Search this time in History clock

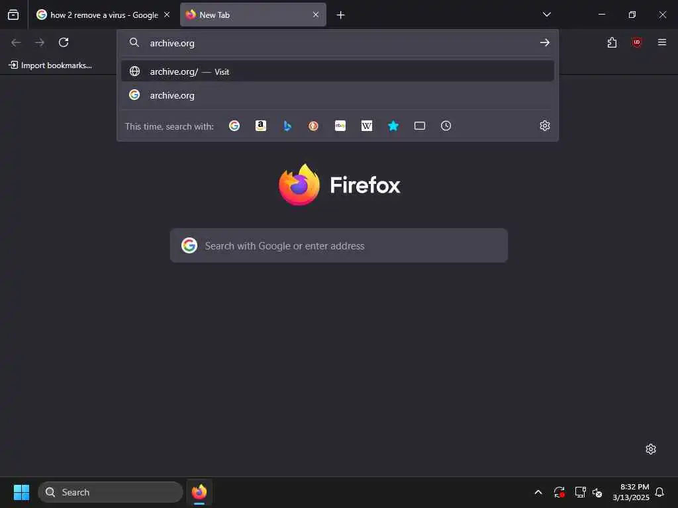tap(446, 126)
